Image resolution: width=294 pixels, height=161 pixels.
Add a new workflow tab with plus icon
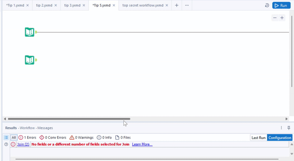[x=177, y=5]
